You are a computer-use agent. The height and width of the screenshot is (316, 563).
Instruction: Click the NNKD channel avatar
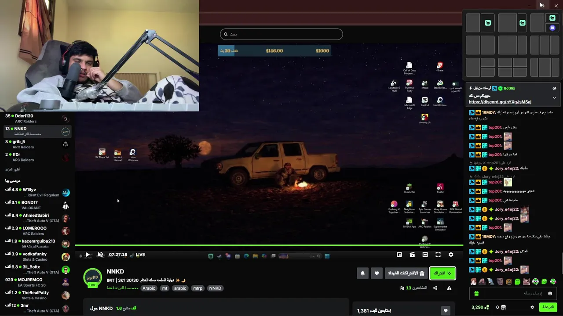tap(93, 278)
